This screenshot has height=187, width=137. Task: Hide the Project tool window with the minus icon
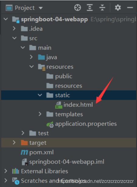[x=130, y=8]
